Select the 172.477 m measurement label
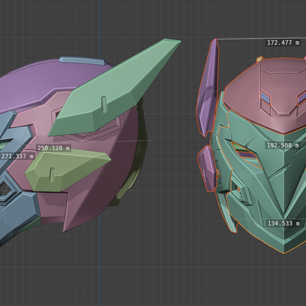The height and width of the screenshot is (306, 306). click(283, 43)
